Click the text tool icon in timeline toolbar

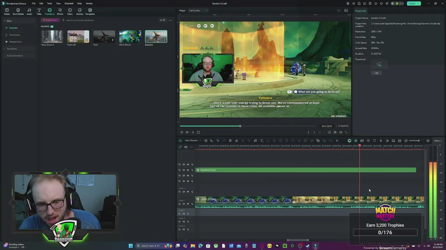click(262, 141)
